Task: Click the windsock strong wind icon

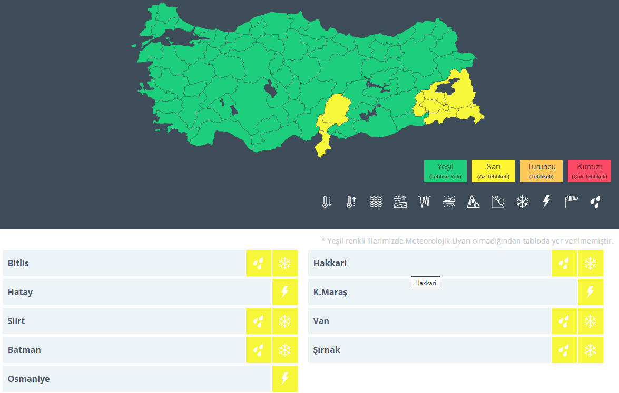Action: point(571,201)
